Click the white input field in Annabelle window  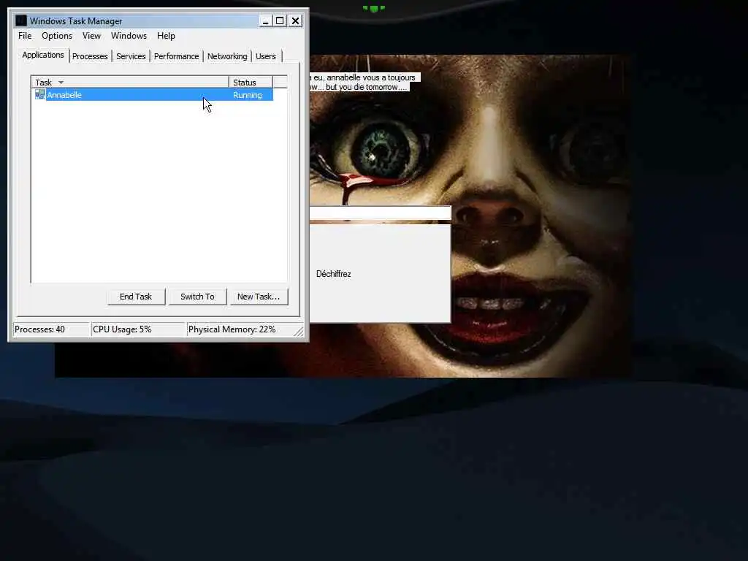tap(380, 213)
